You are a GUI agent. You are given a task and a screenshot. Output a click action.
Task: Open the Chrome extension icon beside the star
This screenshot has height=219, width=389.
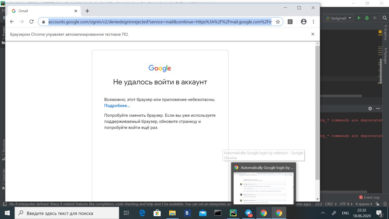(290, 22)
